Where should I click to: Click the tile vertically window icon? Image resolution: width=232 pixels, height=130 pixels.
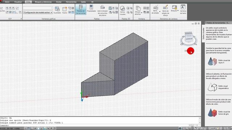point(148,8)
